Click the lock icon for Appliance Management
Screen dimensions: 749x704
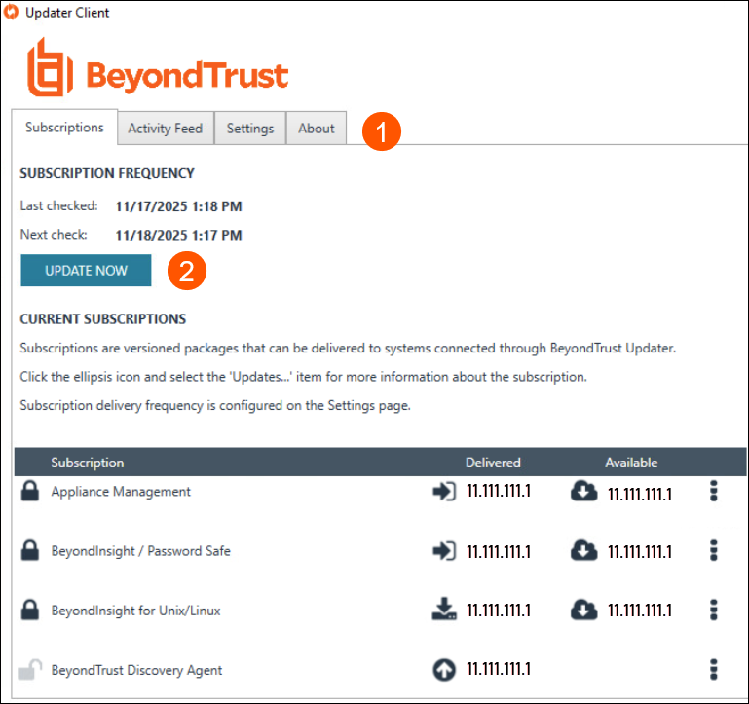click(29, 491)
